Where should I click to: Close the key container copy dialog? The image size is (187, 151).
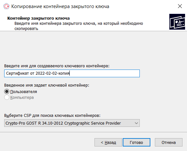[180, 6]
